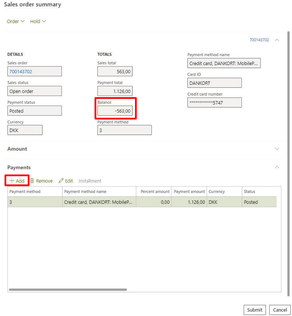Click the Status column header
292x316 pixels.
249,192
